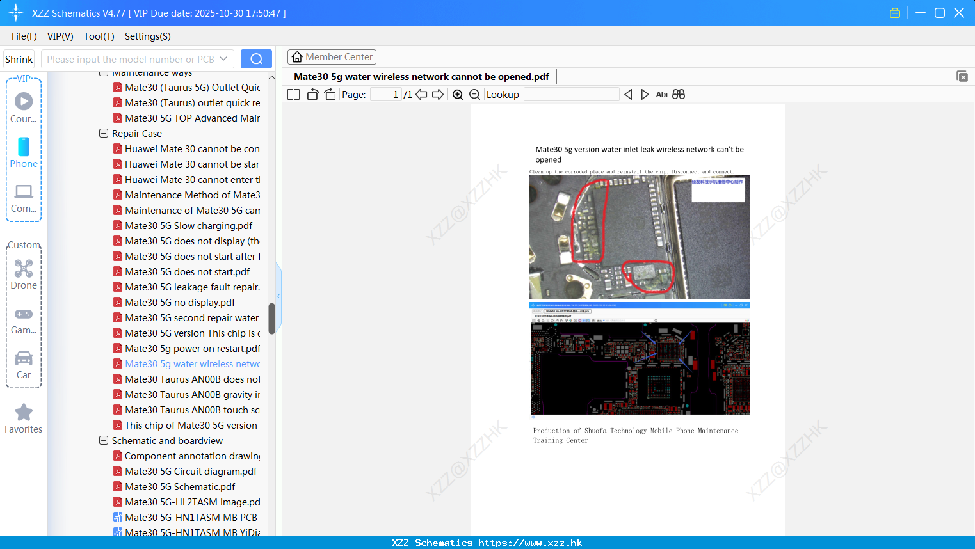Collapse the Maintenance ways node
The image size is (975, 549).
point(104,73)
